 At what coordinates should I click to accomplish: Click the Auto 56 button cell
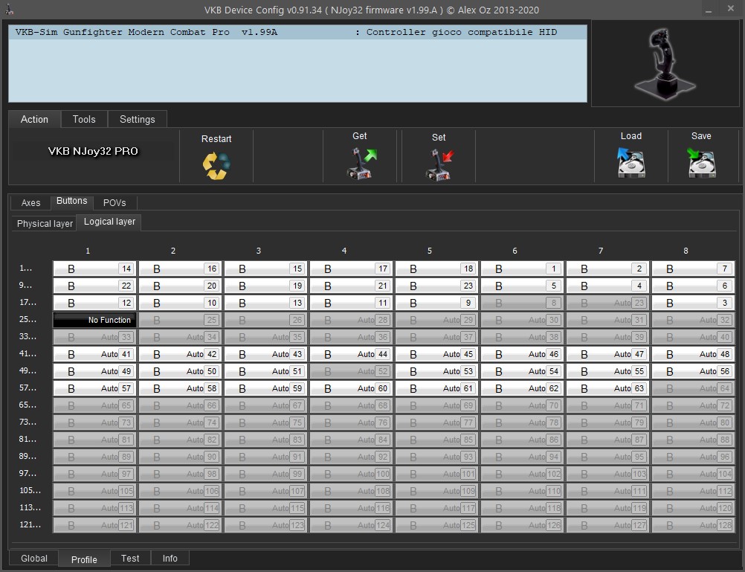point(693,371)
